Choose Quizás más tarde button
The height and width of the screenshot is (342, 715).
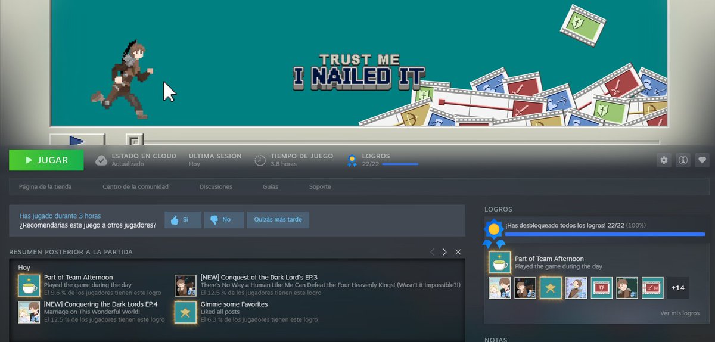tap(278, 220)
